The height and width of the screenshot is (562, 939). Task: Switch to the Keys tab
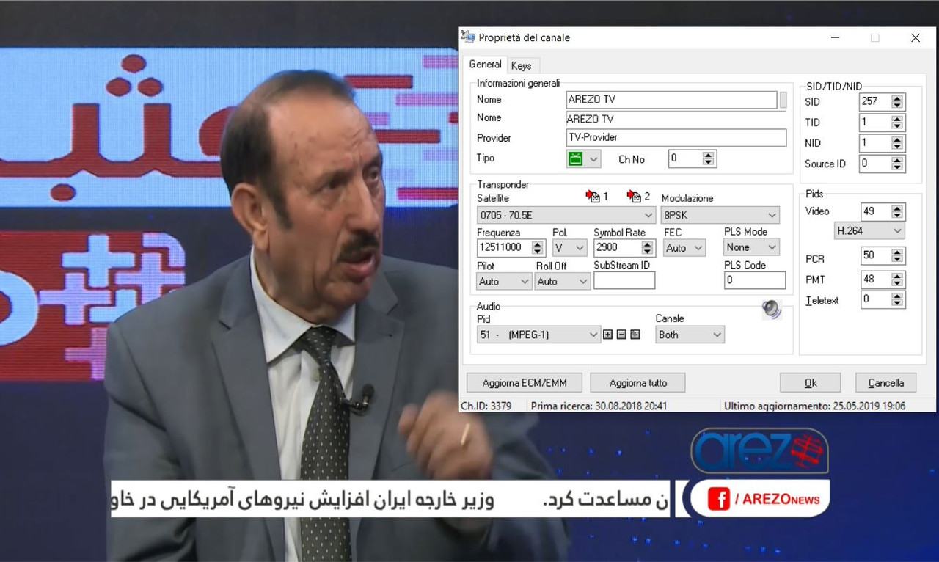[522, 66]
